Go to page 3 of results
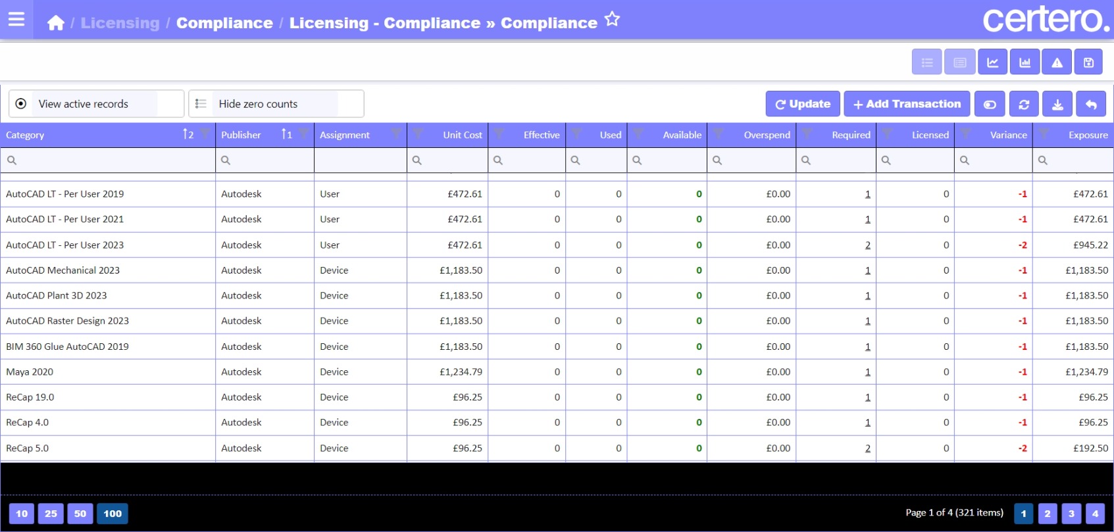Screen dimensions: 1114x532 (1071, 514)
